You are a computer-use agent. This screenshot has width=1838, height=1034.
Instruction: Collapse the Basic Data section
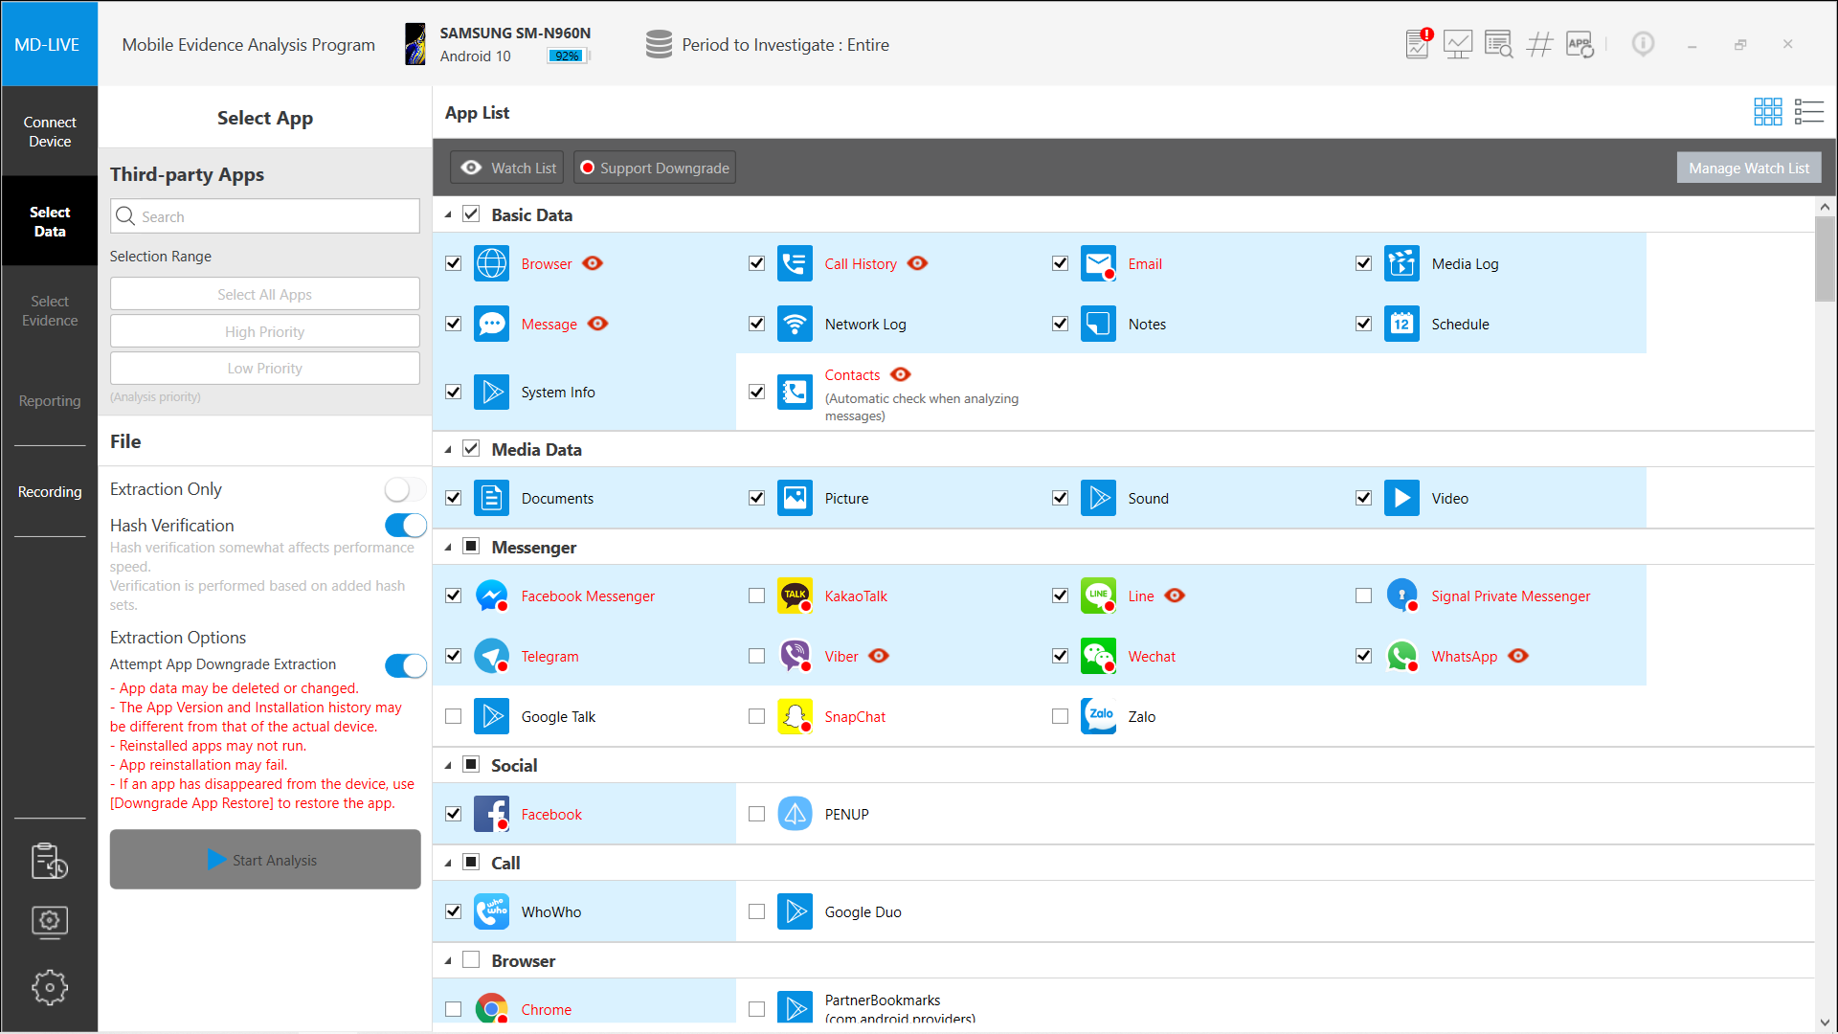click(448, 215)
